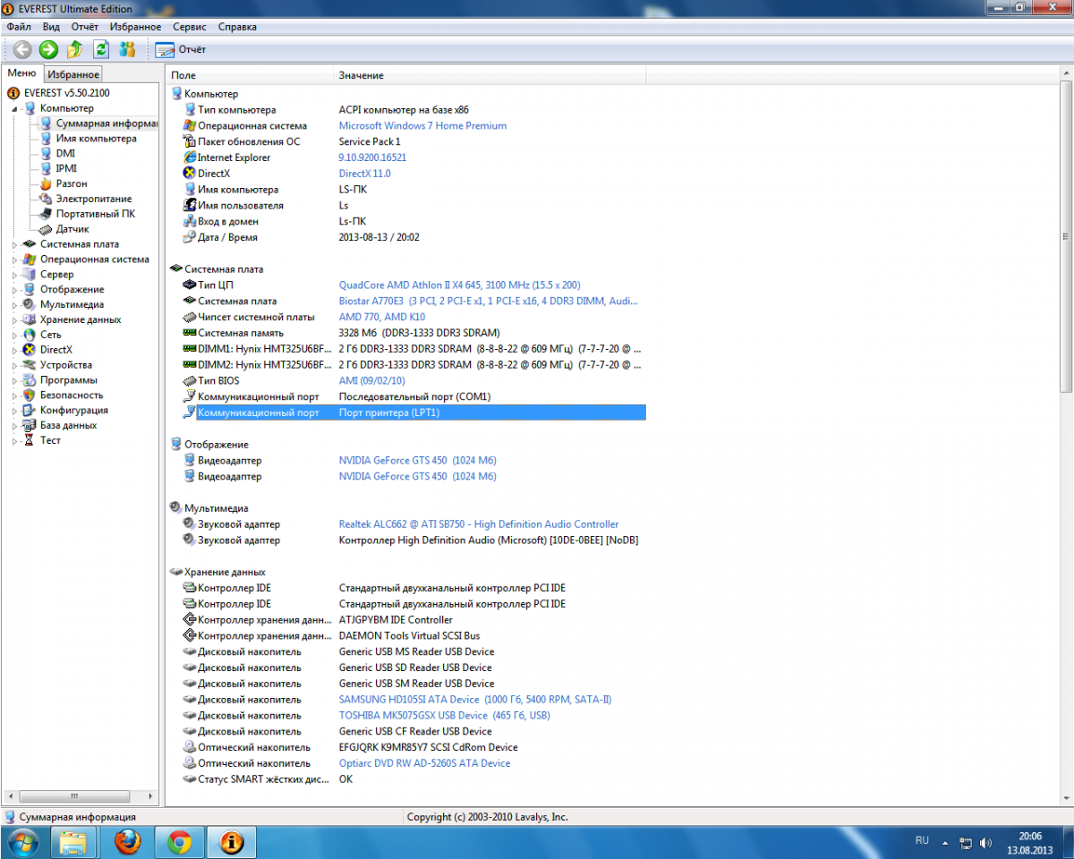
Task: Expand the DirectX tree node
Action: point(15,350)
